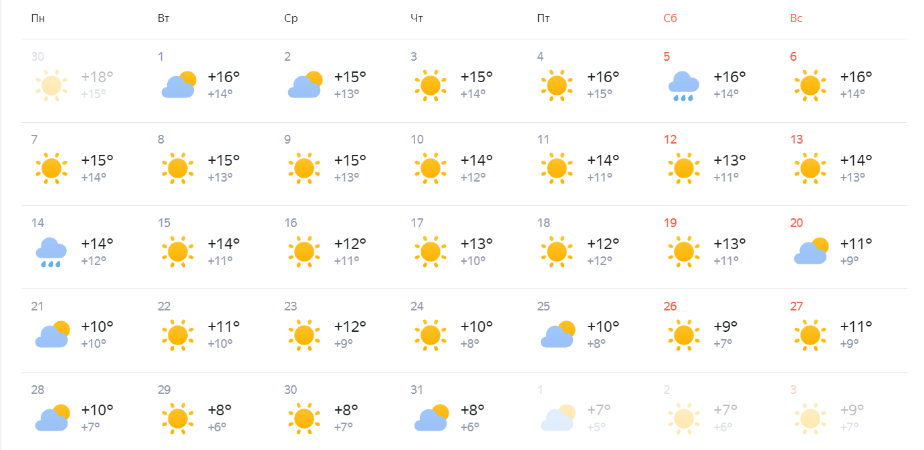Click the partly cloudy icon on day 31
924x450 pixels.
pos(431,418)
